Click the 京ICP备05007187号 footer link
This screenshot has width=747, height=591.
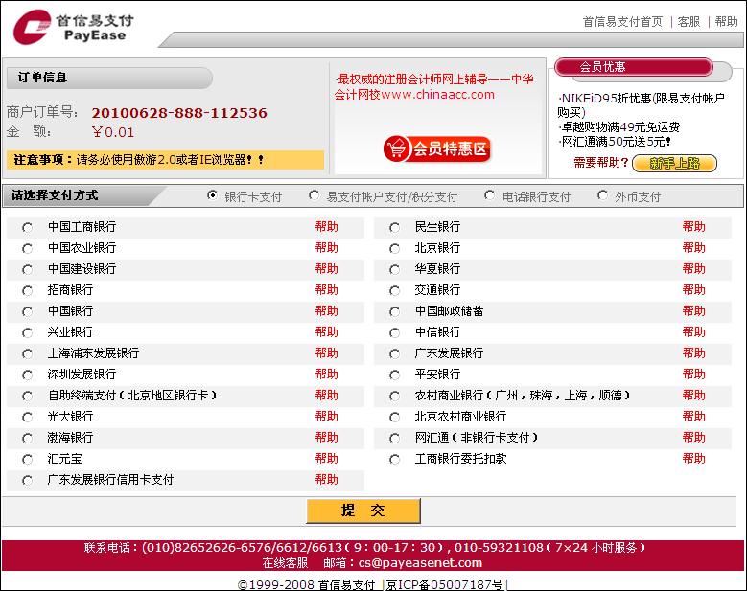(x=445, y=584)
